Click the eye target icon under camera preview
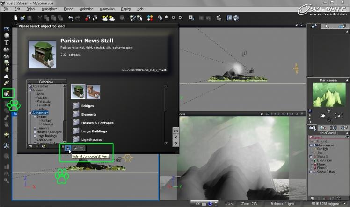 pyautogui.click(x=338, y=116)
